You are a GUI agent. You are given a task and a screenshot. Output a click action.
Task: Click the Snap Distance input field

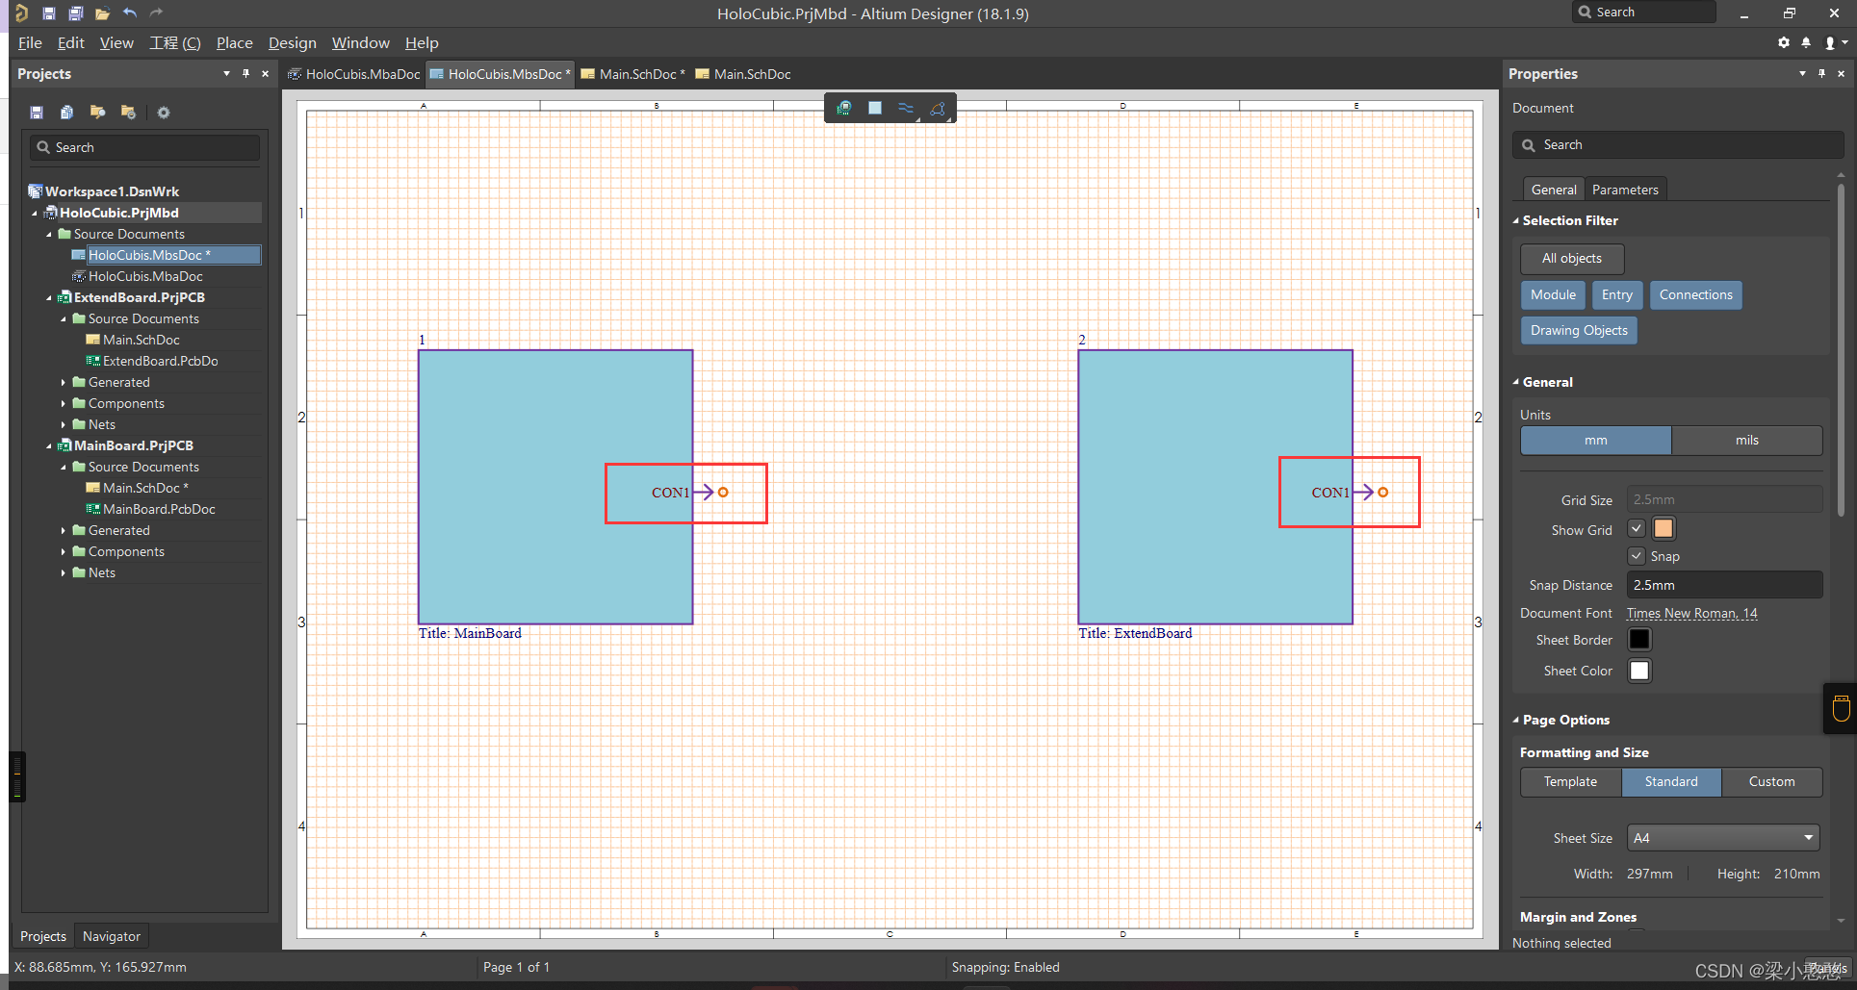point(1723,585)
